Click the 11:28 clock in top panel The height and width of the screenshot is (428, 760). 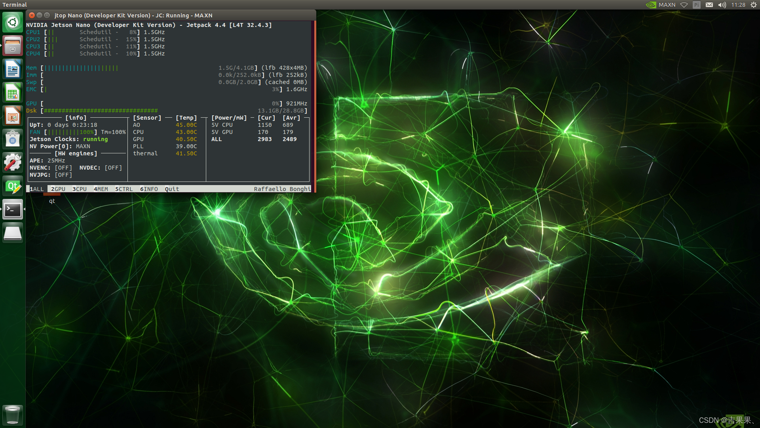tap(738, 5)
